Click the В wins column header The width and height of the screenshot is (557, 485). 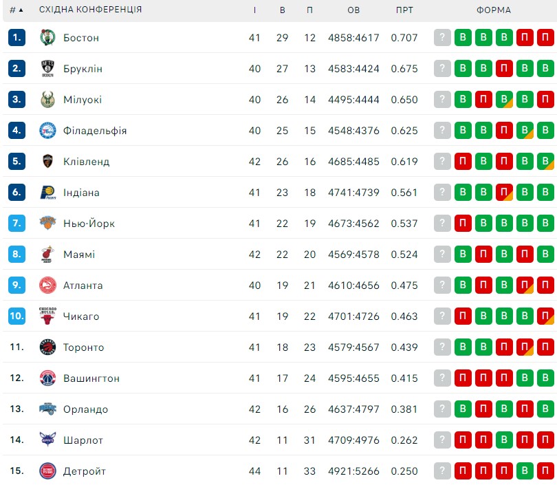(283, 10)
